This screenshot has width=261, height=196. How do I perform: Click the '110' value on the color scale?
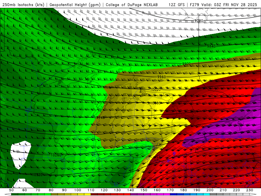click(x=91, y=190)
